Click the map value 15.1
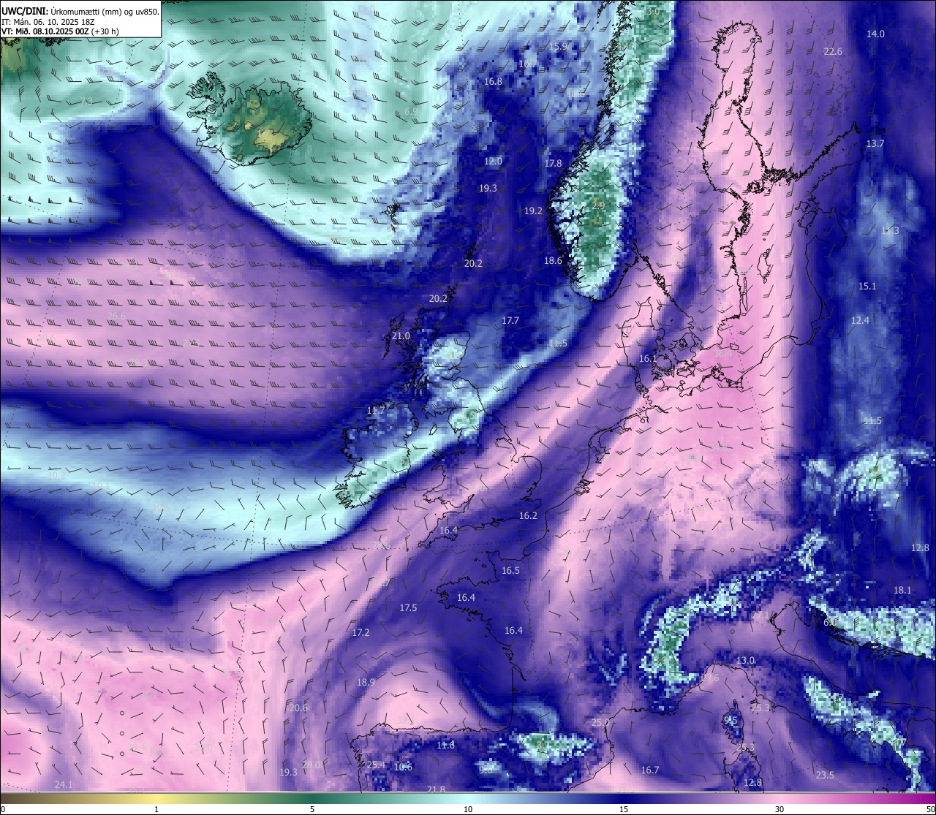The image size is (936, 815). coord(867,287)
